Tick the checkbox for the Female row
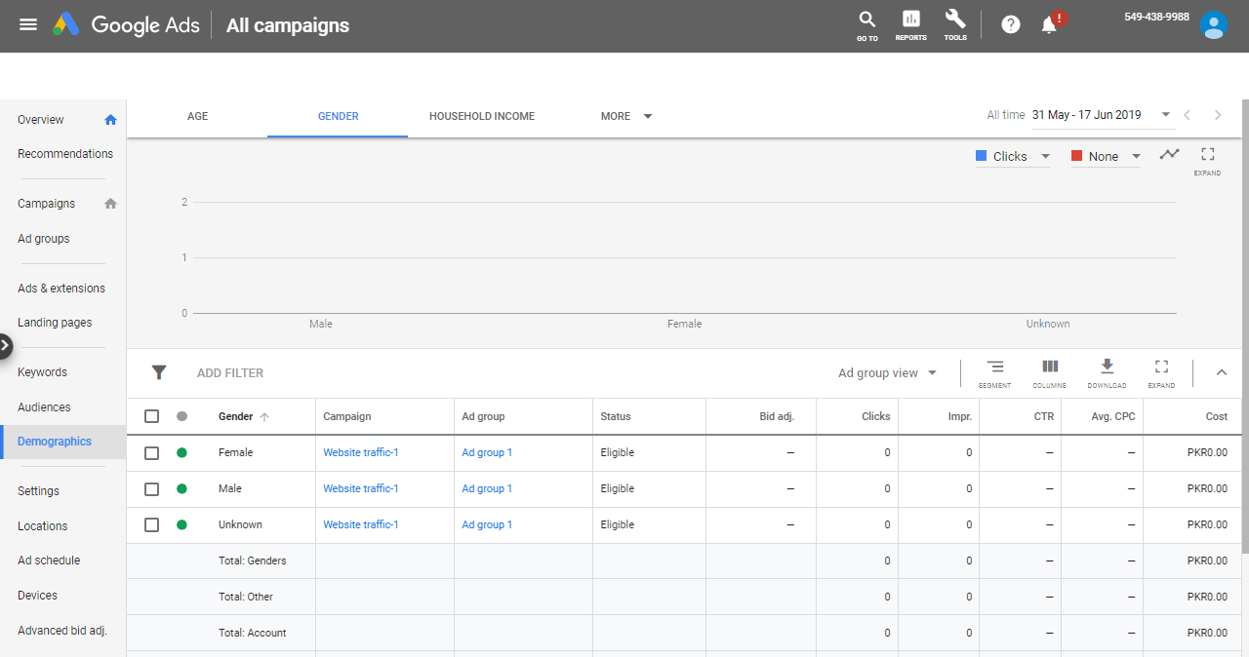This screenshot has width=1249, height=657. pyautogui.click(x=151, y=452)
